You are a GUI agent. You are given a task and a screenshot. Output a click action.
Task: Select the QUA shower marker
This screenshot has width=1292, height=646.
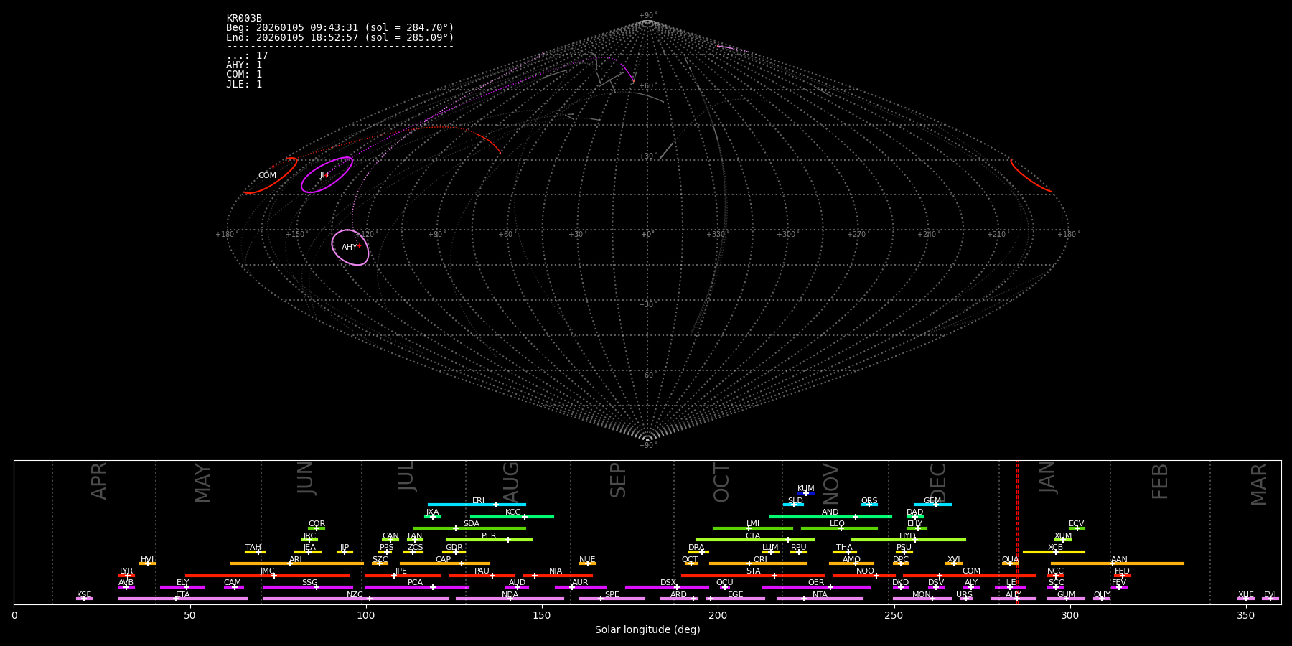[1010, 563]
